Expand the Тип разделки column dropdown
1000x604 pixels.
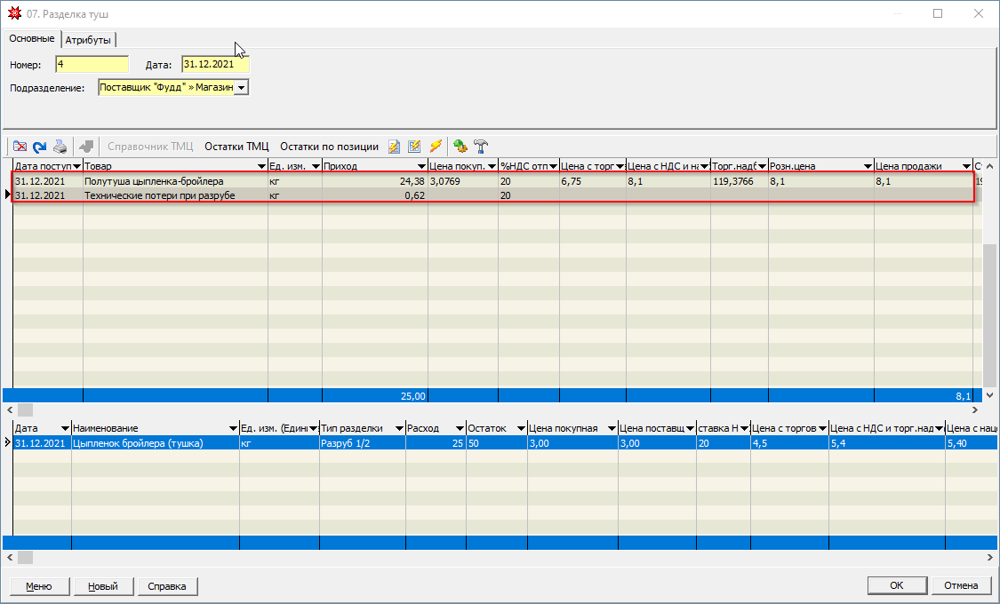[400, 429]
